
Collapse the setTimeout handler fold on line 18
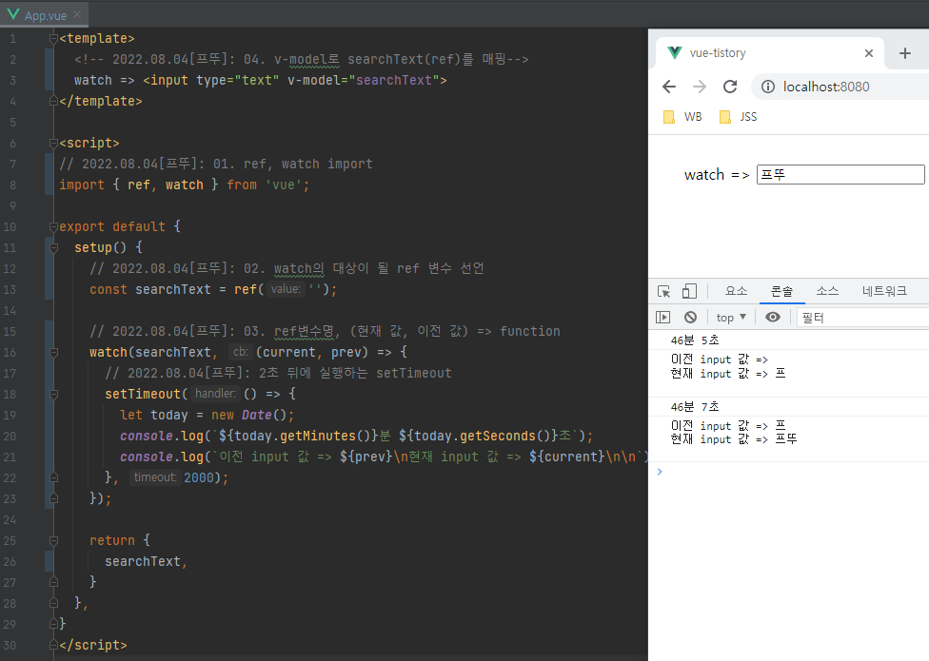pyautogui.click(x=54, y=394)
